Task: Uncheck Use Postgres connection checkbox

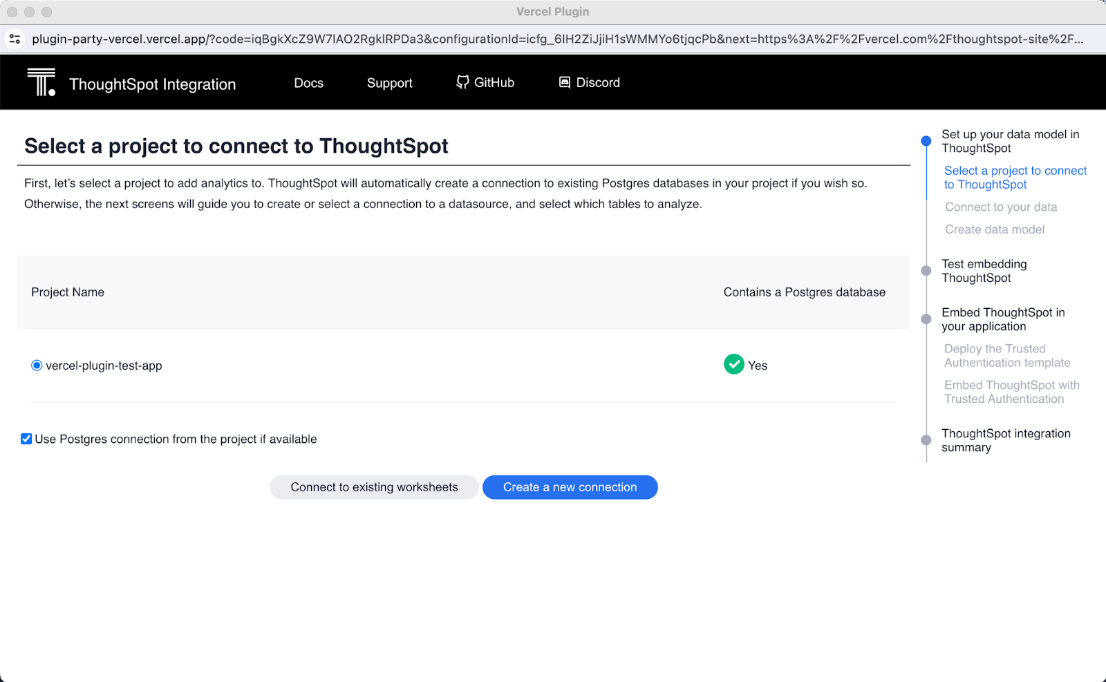Action: [x=26, y=439]
